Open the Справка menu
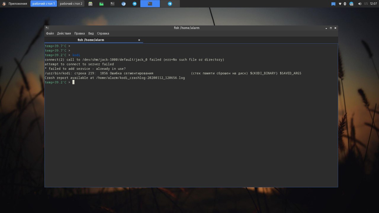Screen dimensions: 379x213 (x=103, y=33)
